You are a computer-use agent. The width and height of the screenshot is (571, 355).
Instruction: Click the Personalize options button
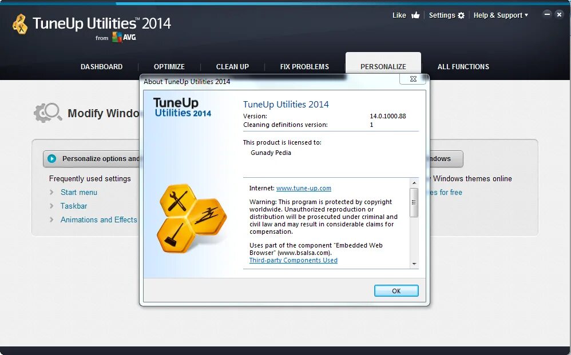pos(92,159)
